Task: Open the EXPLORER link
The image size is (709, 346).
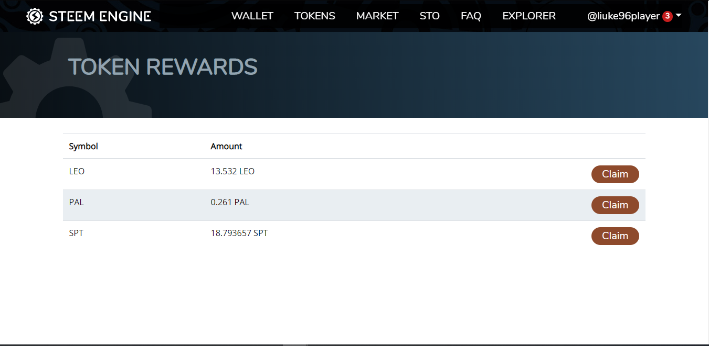Action: point(529,16)
